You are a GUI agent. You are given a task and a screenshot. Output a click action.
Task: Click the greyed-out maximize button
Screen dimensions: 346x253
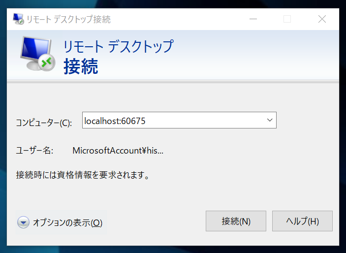click(287, 19)
